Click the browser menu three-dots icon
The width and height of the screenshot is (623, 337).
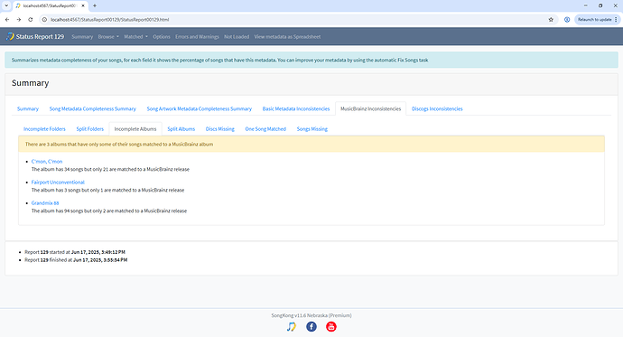pos(617,20)
